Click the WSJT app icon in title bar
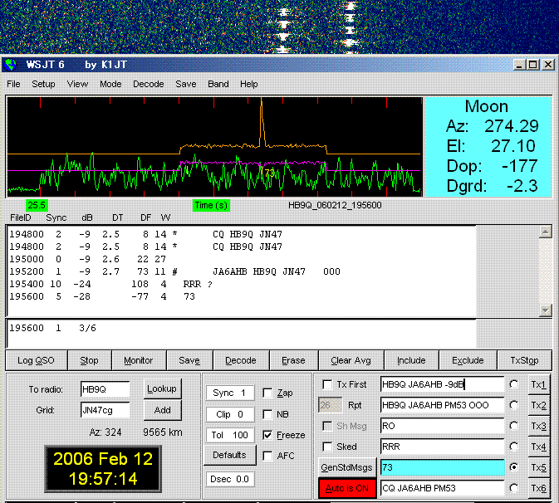559x503 pixels. click(x=11, y=65)
